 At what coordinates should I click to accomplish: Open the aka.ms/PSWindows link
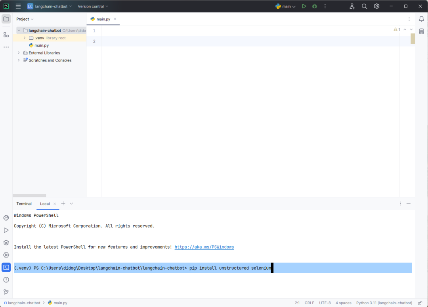tap(204, 247)
